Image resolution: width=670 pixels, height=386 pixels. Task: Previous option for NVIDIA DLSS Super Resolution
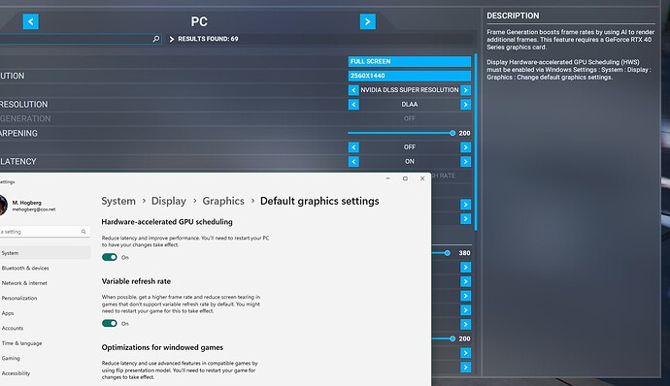click(353, 90)
